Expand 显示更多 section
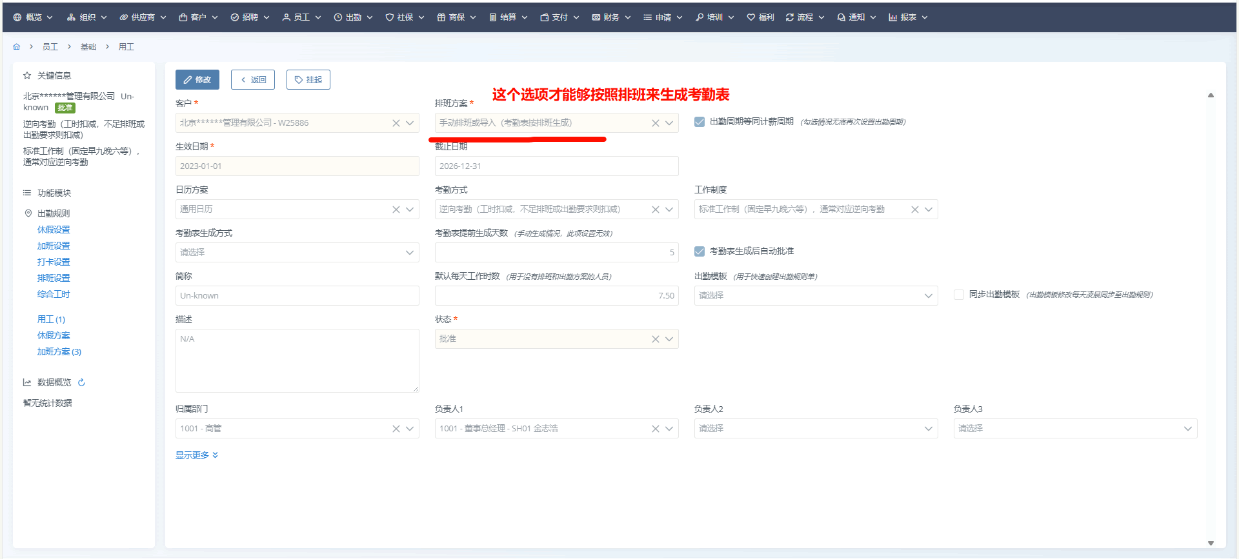The height and width of the screenshot is (559, 1239). tap(197, 455)
